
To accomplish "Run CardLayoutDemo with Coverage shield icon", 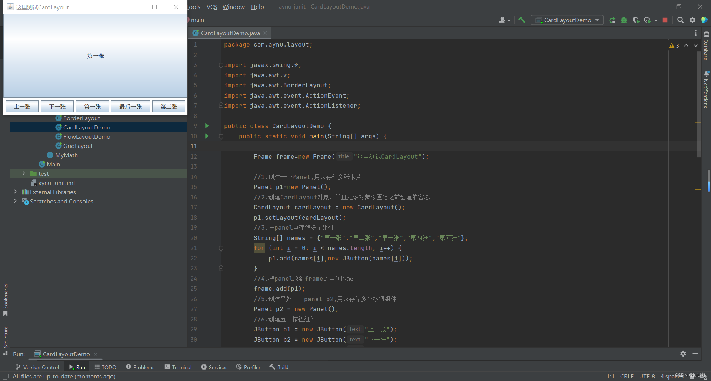I will tap(636, 20).
